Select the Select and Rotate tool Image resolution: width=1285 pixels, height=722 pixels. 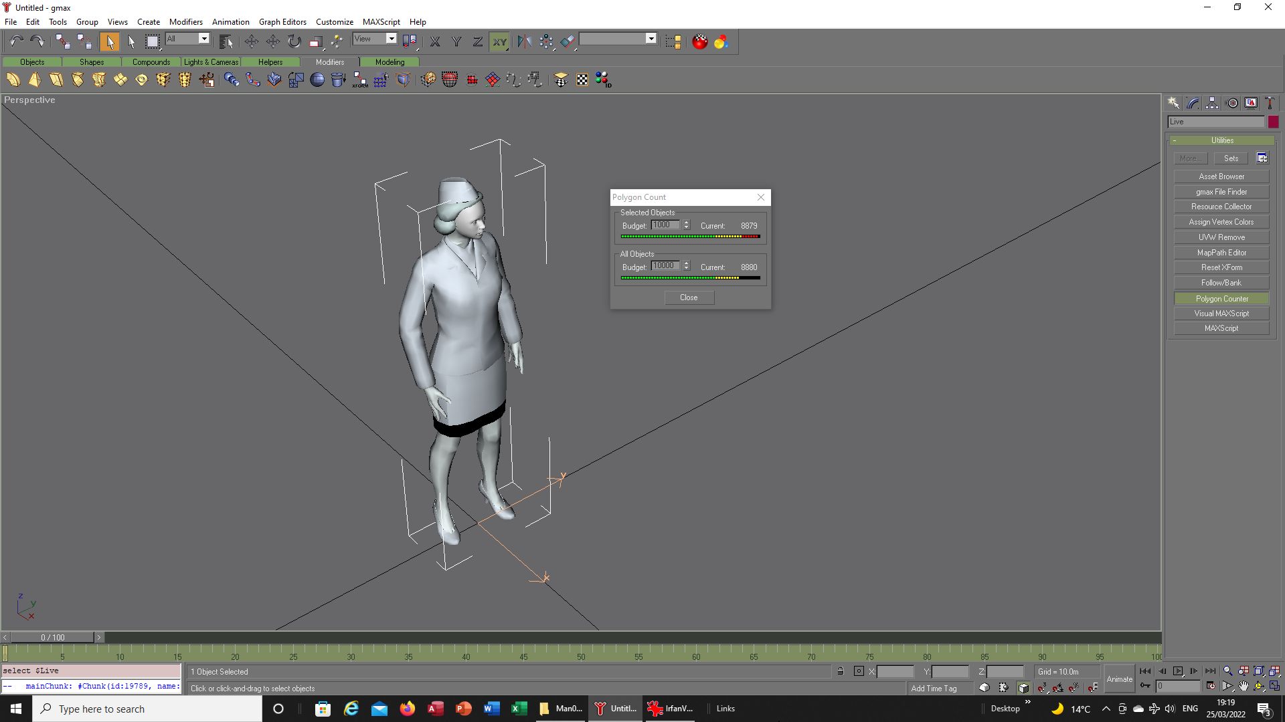tap(294, 41)
